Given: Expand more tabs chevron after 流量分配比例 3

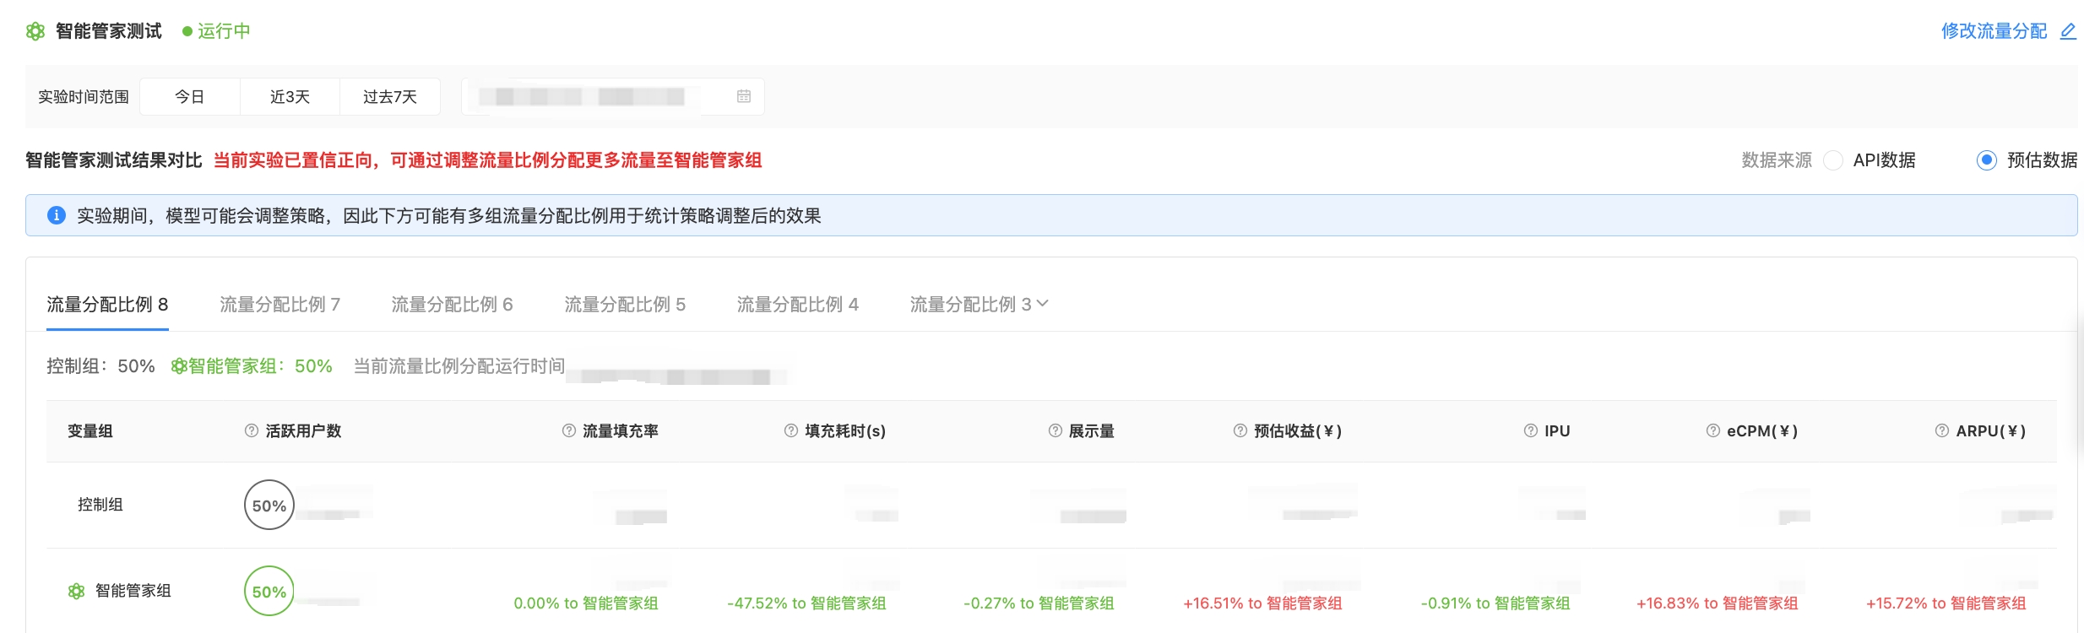Looking at the screenshot, I should click(x=1043, y=303).
